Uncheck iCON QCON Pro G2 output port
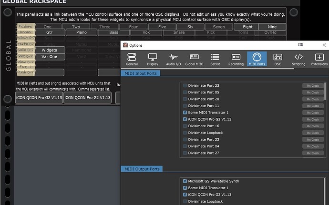The width and height of the screenshot is (329, 205). (x=185, y=195)
